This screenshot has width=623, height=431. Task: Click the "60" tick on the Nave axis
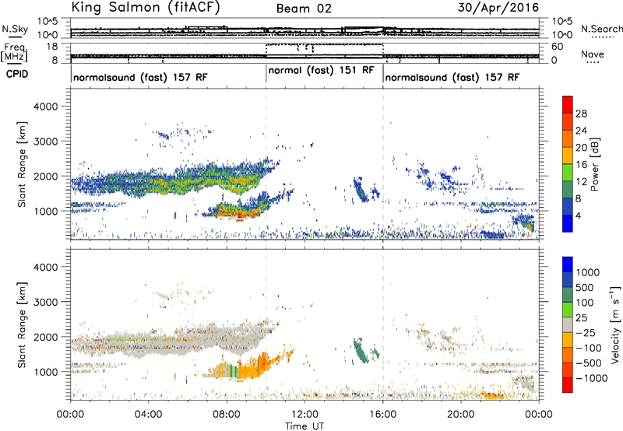coord(557,47)
